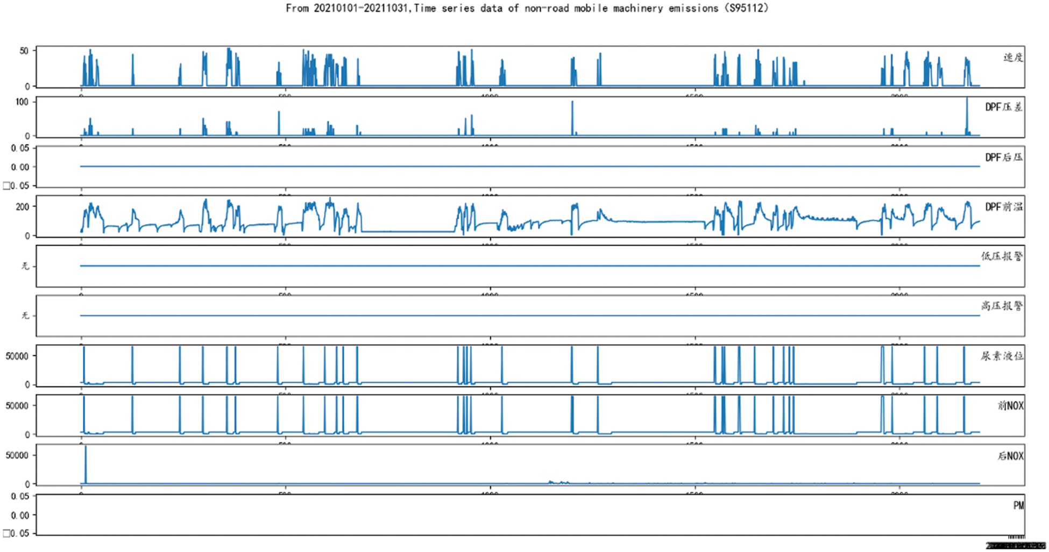Click the 50000 tick on 前NOX y-axis
This screenshot has height=552, width=1049.
pos(17,406)
